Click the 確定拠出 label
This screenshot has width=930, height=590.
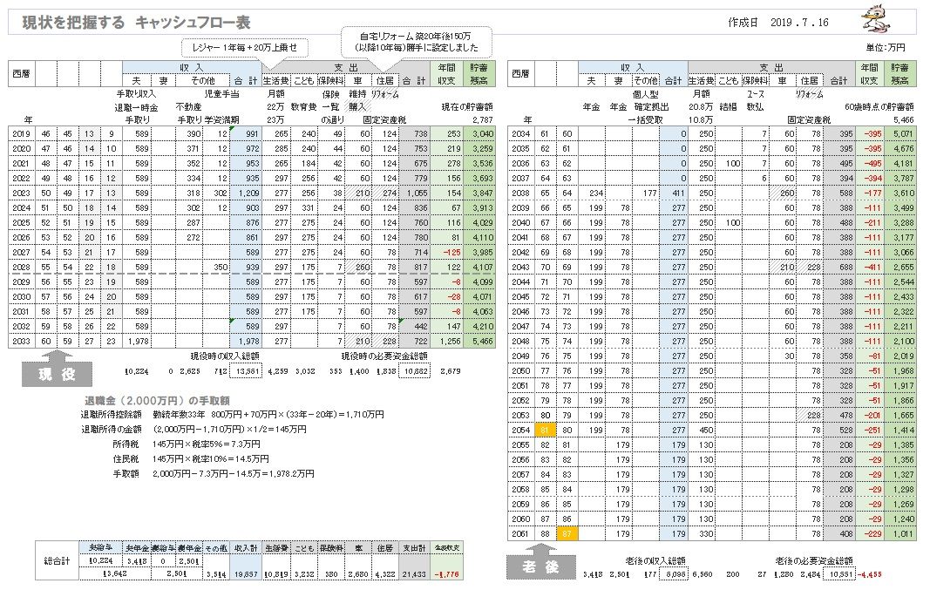point(650,107)
